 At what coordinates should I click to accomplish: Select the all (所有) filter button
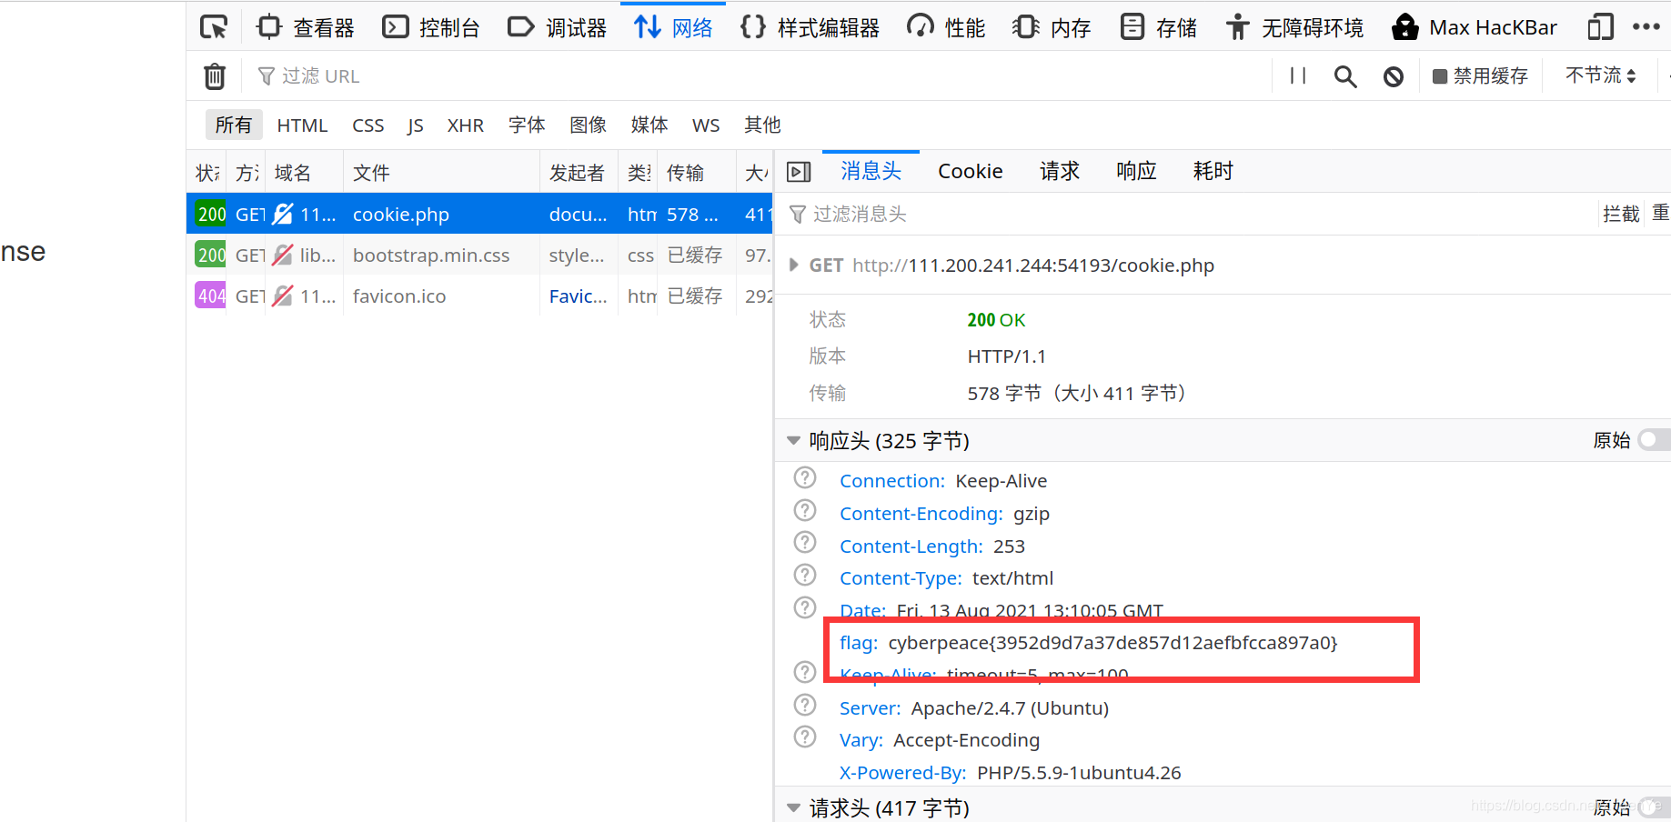234,125
